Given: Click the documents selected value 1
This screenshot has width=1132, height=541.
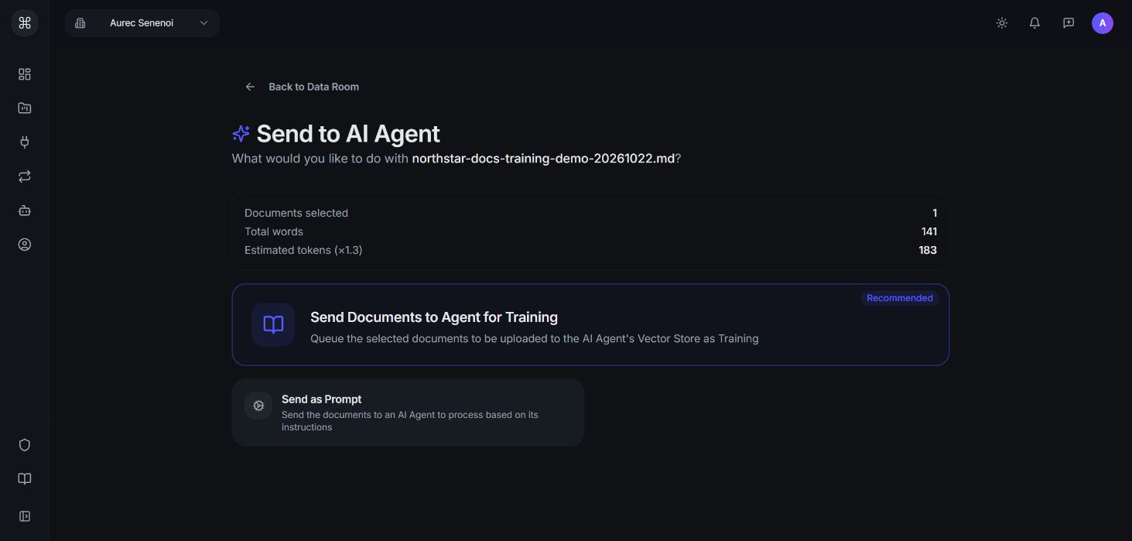Looking at the screenshot, I should (x=935, y=213).
